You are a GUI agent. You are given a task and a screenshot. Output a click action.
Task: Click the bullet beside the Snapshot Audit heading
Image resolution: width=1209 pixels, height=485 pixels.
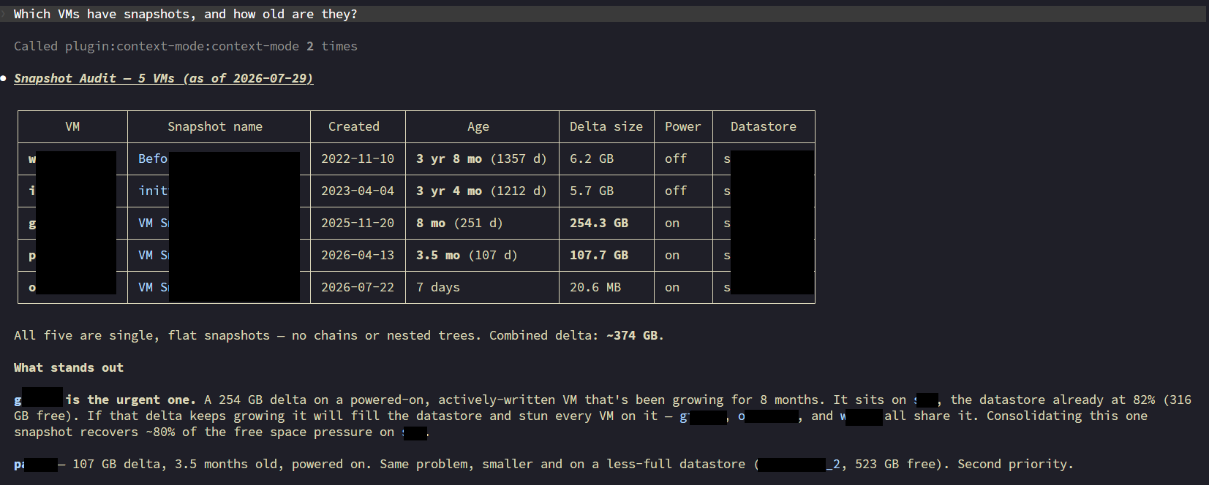point(4,78)
